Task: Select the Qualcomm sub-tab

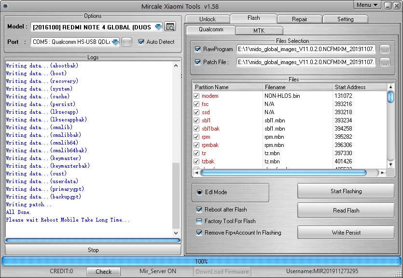Action: click(211, 29)
